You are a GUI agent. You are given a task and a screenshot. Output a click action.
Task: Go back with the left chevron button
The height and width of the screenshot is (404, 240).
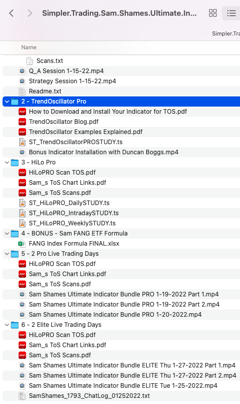tap(11, 13)
